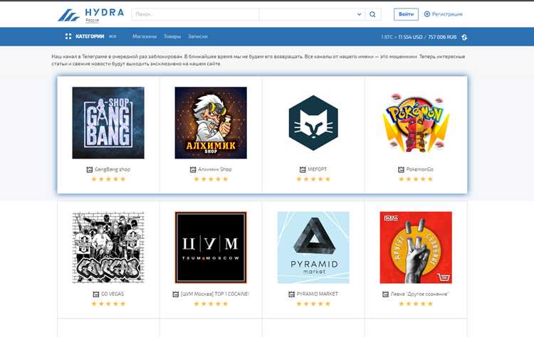Screen dimensions: 534x337
Task: Click the 'все' link beside categories
Action: 112,37
